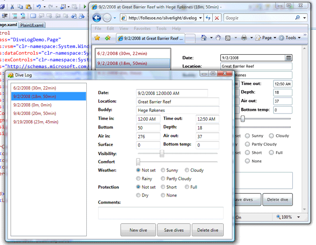Screen dimensions: 316x245
Task: Refresh the page in Internet Explorer
Action: [208, 18]
